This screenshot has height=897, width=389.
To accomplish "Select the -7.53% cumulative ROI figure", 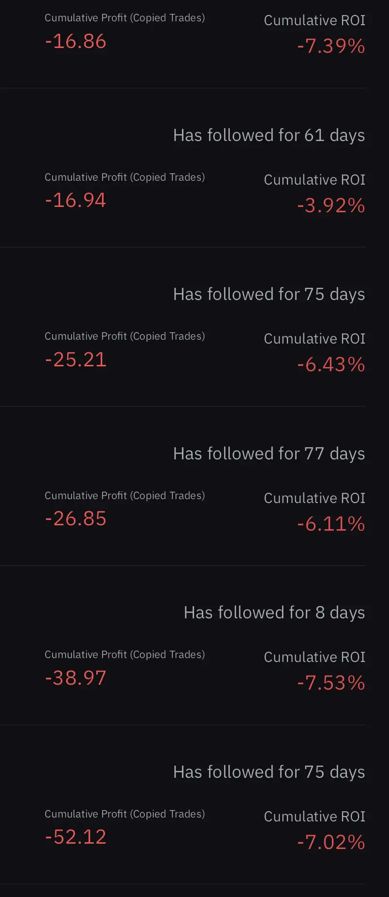I will pyautogui.click(x=331, y=683).
